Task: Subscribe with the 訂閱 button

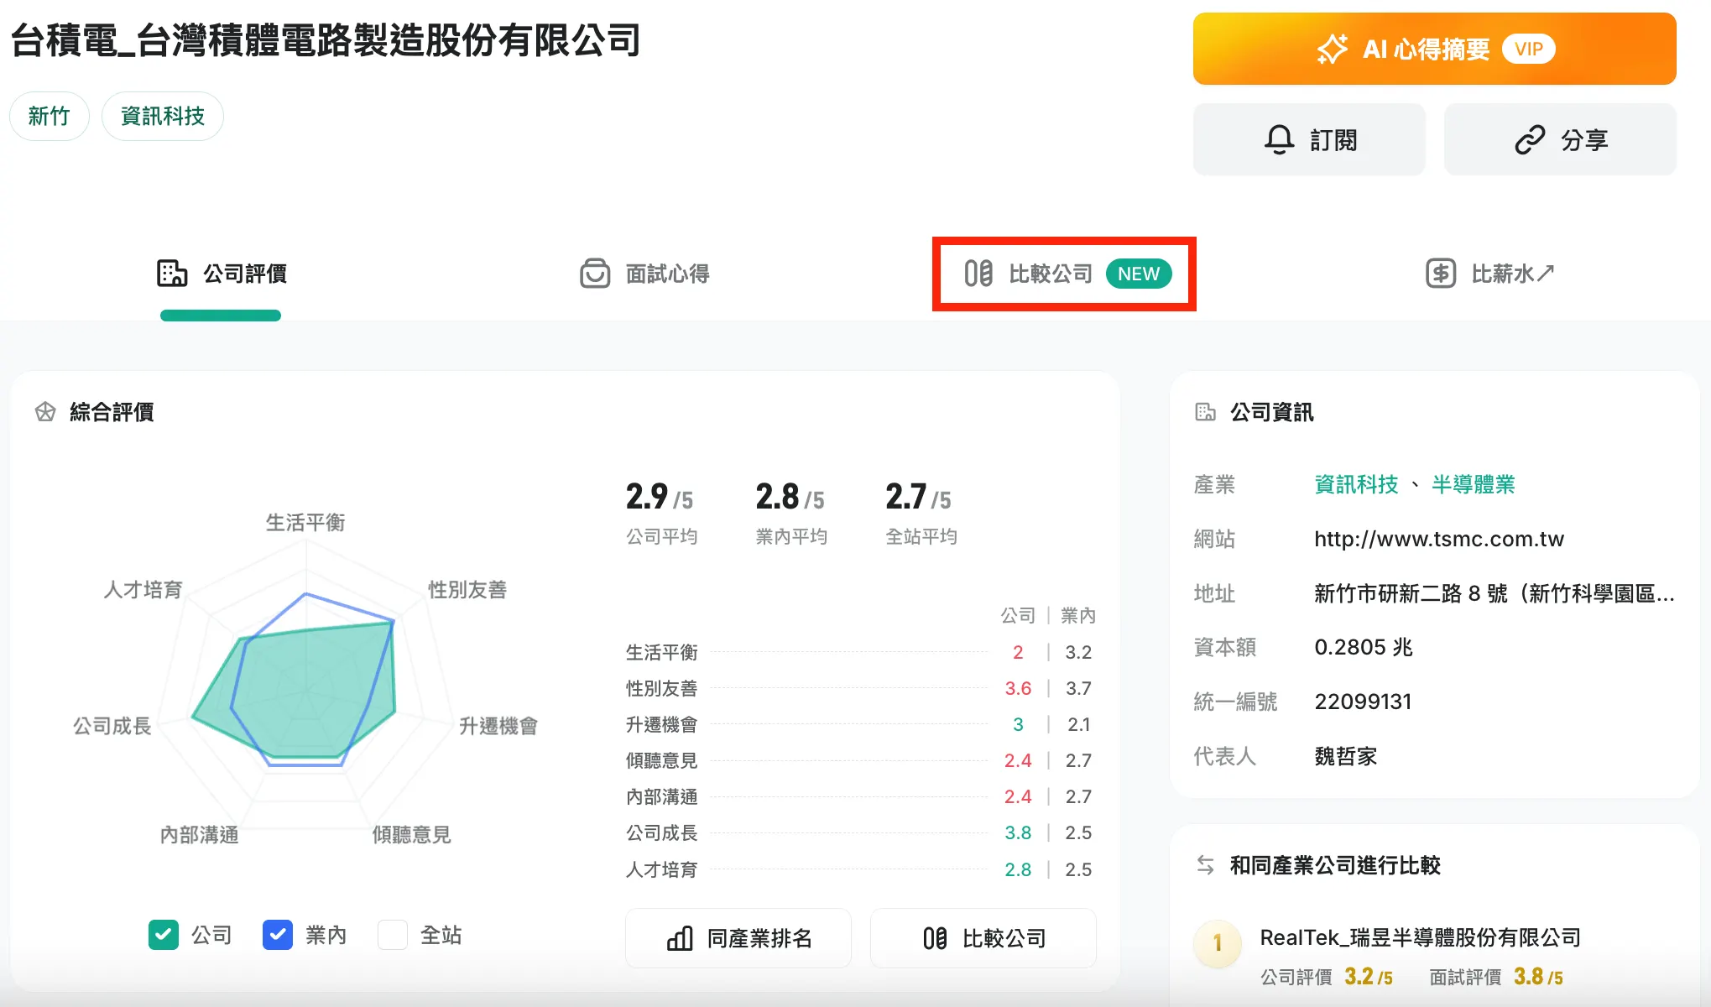Action: point(1309,139)
